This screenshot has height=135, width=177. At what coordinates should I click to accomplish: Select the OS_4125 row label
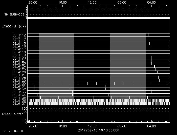point(19,69)
